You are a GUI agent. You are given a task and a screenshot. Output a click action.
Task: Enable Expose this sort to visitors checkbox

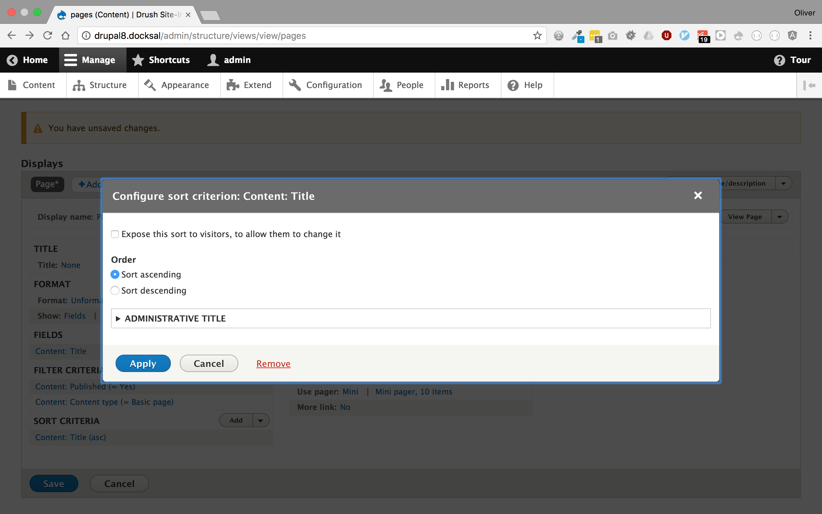pyautogui.click(x=115, y=234)
